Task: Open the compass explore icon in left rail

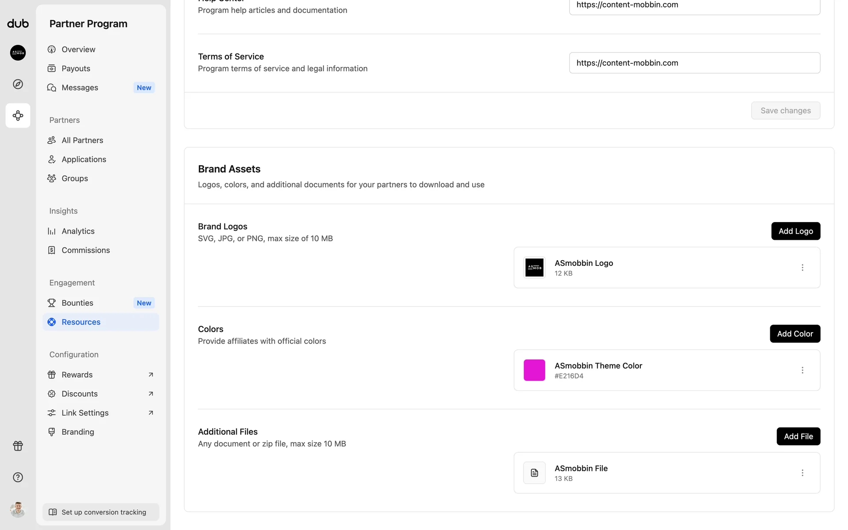Action: pyautogui.click(x=18, y=84)
